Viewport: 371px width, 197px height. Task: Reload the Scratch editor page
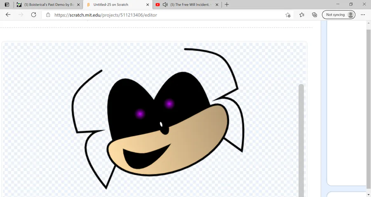[34, 15]
